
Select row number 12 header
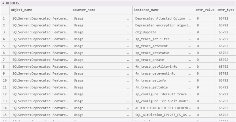[5, 94]
